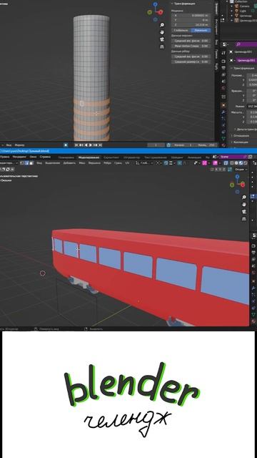
Task: Switch perspective/orthographic icon in the lower viewport
Action: 244,219
